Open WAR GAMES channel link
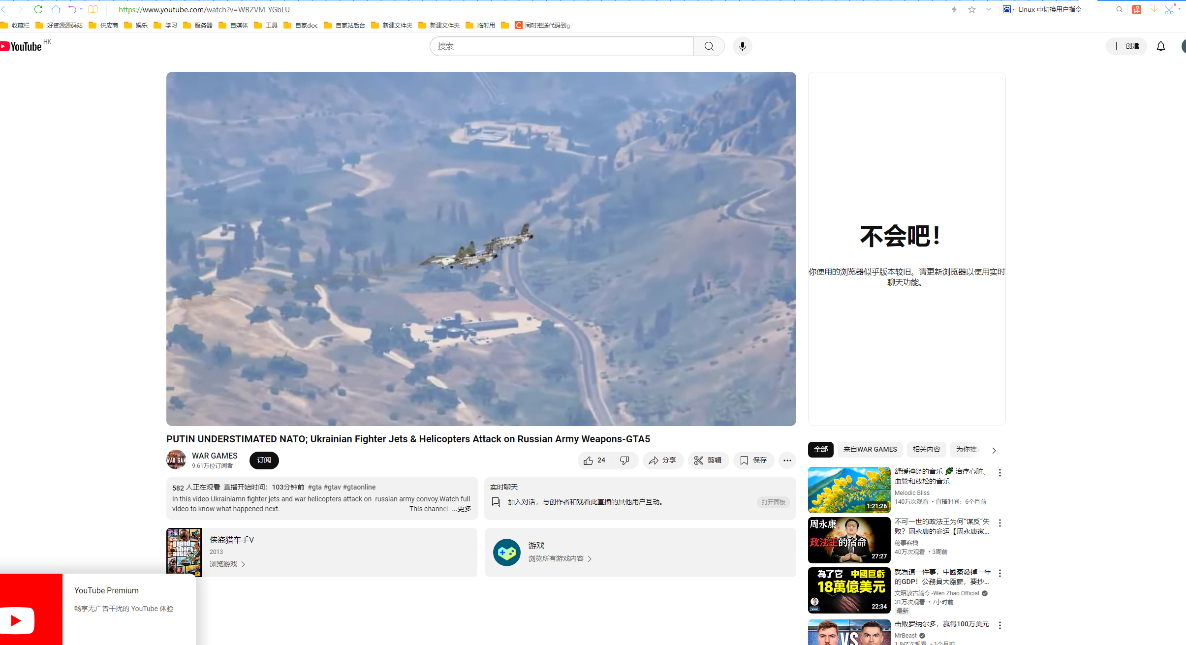The height and width of the screenshot is (645, 1186). (215, 456)
